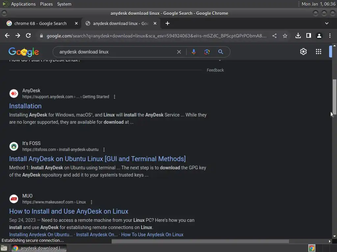
Task: Reload the page with the refresh icon
Action: coord(28,35)
